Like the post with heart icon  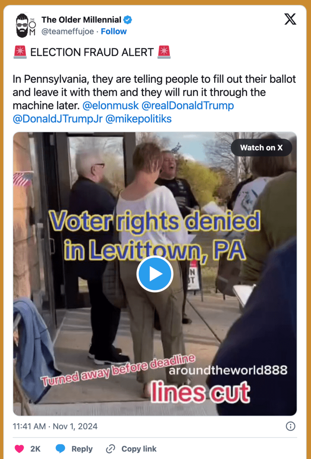tap(19, 449)
